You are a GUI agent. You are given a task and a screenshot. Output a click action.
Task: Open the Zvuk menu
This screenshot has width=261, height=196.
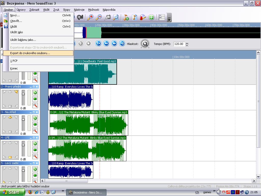[x=56, y=10]
